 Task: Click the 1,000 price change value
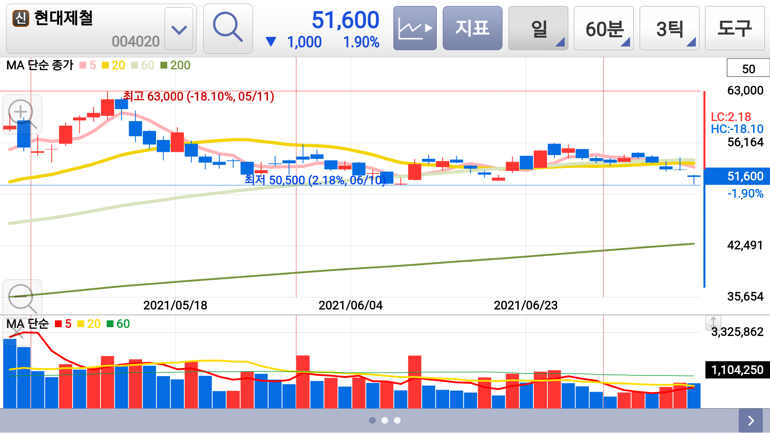[304, 42]
